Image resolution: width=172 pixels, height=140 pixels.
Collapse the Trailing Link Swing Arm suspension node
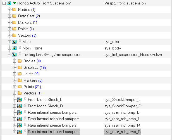[9, 55]
